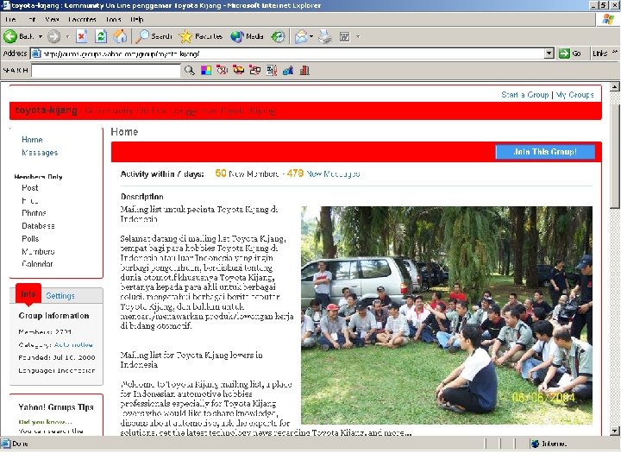Click the Stop loading icon
The image size is (621, 466).
82,36
